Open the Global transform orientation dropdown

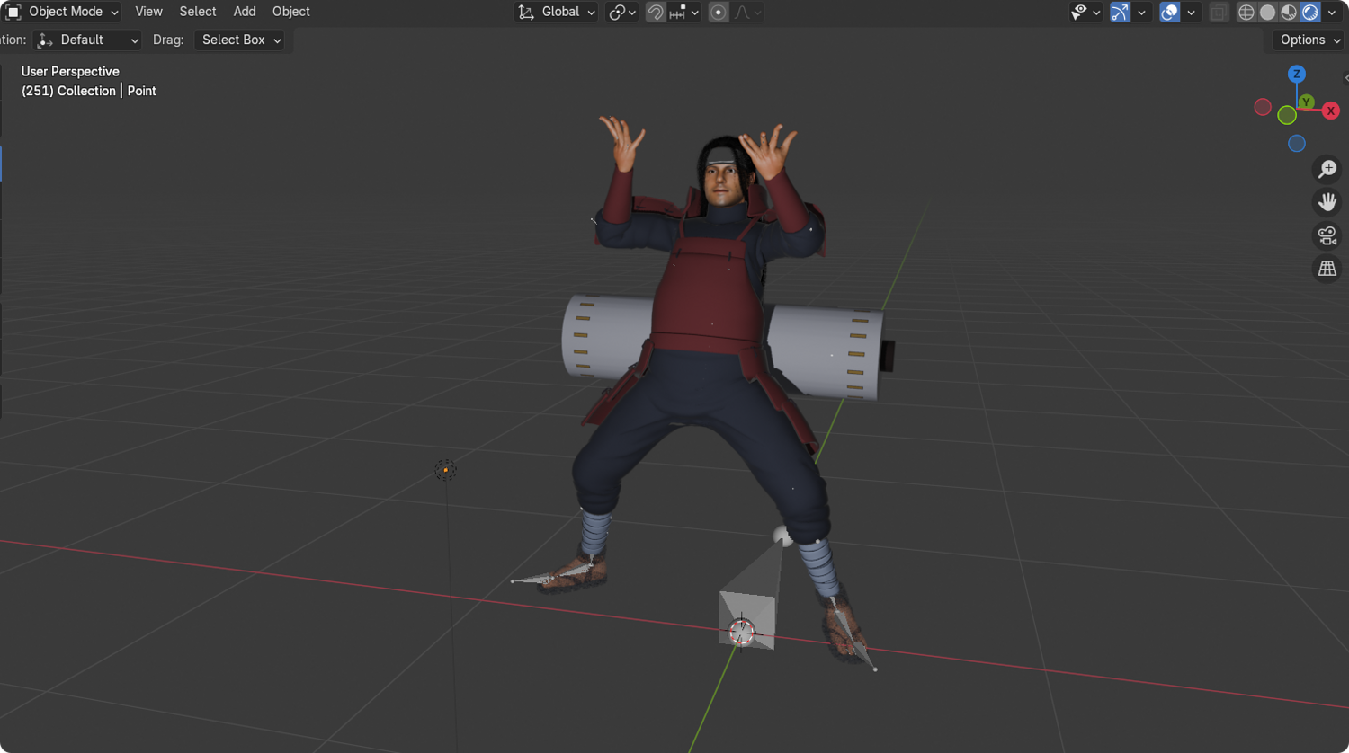tap(556, 12)
